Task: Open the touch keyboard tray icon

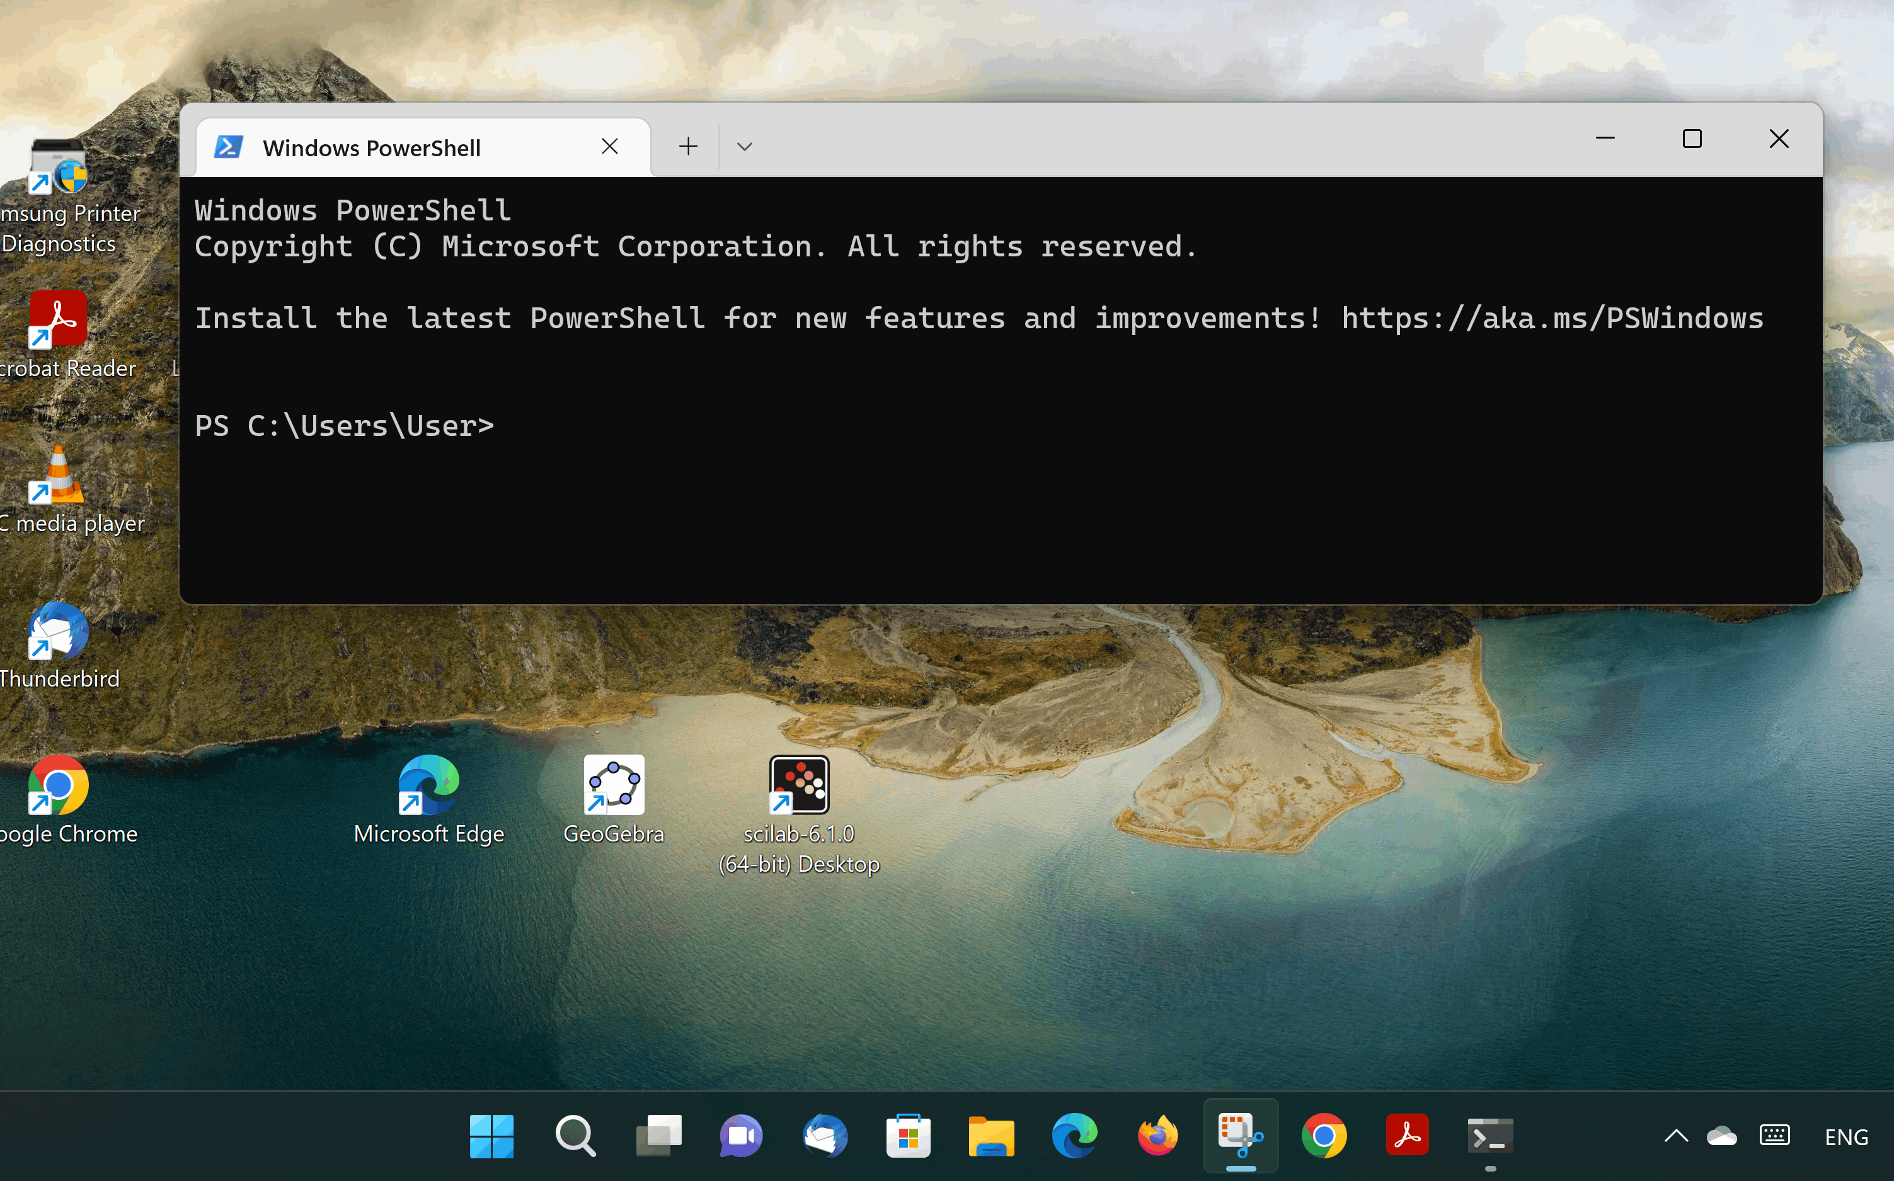Action: (1774, 1136)
